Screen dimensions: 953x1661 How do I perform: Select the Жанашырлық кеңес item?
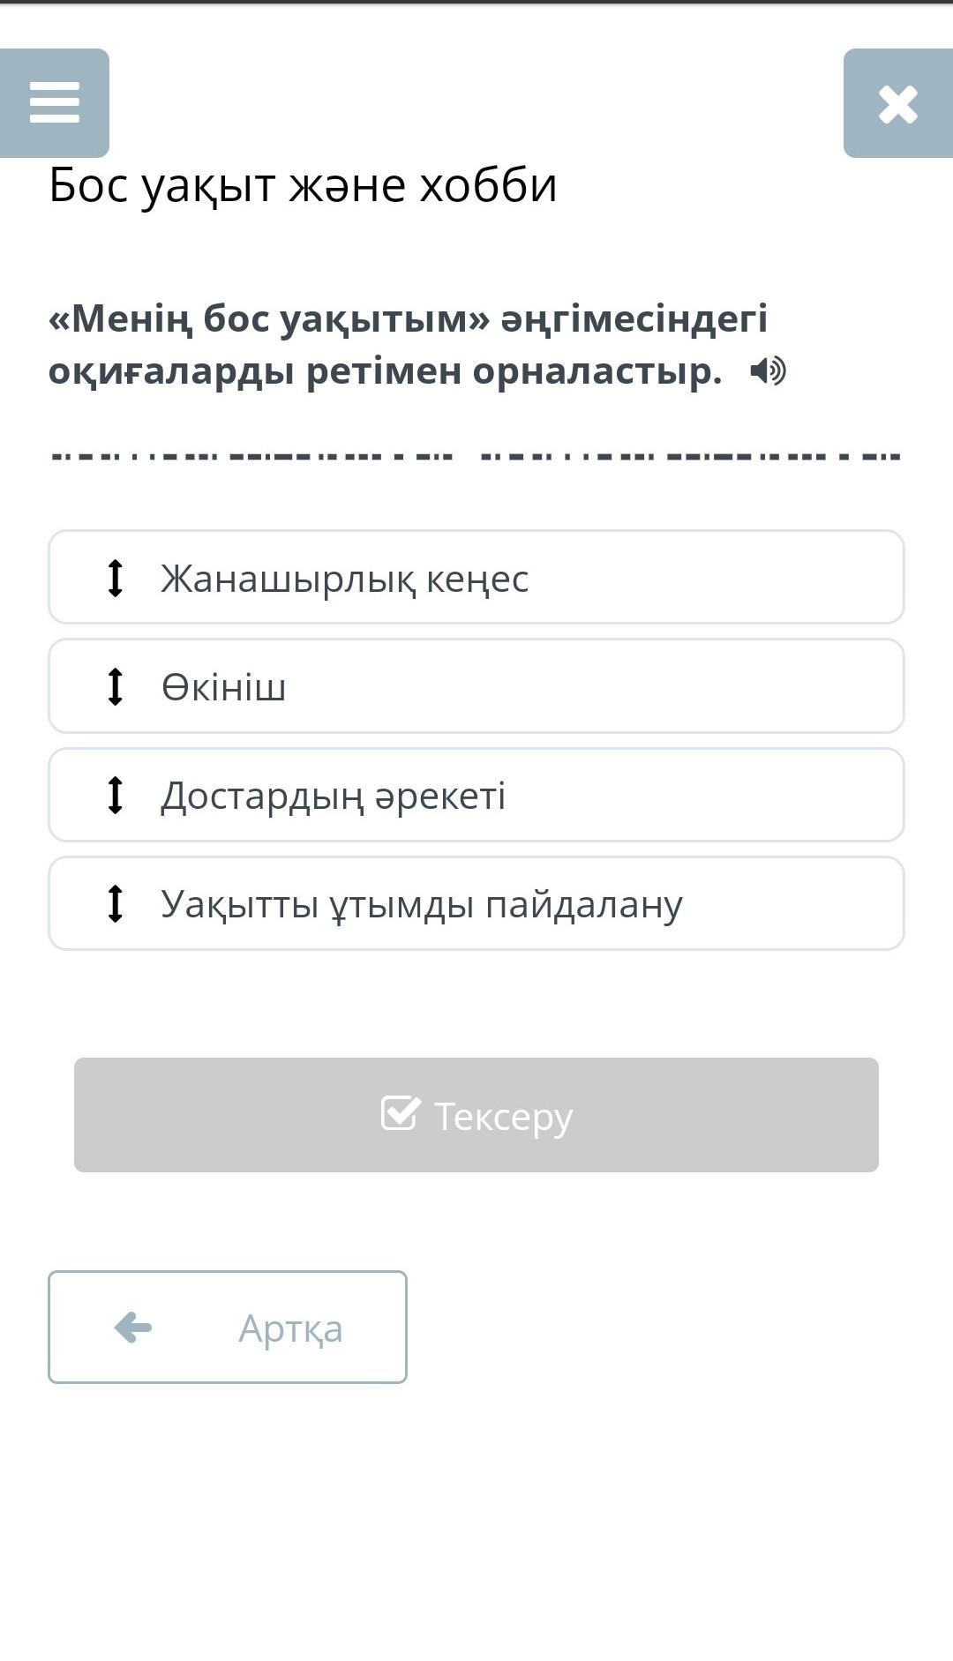click(476, 578)
